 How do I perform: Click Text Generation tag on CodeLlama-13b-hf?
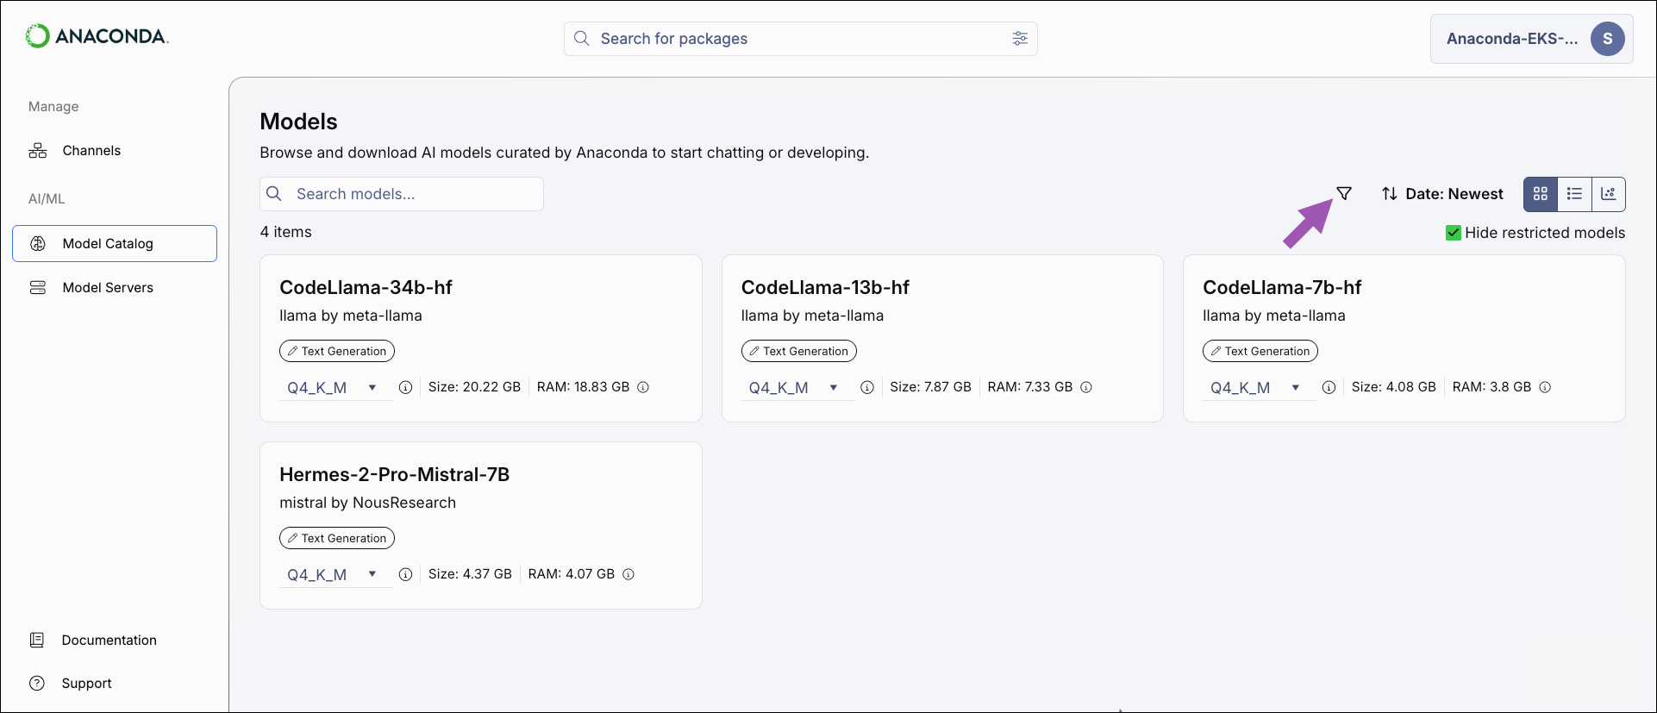(799, 351)
